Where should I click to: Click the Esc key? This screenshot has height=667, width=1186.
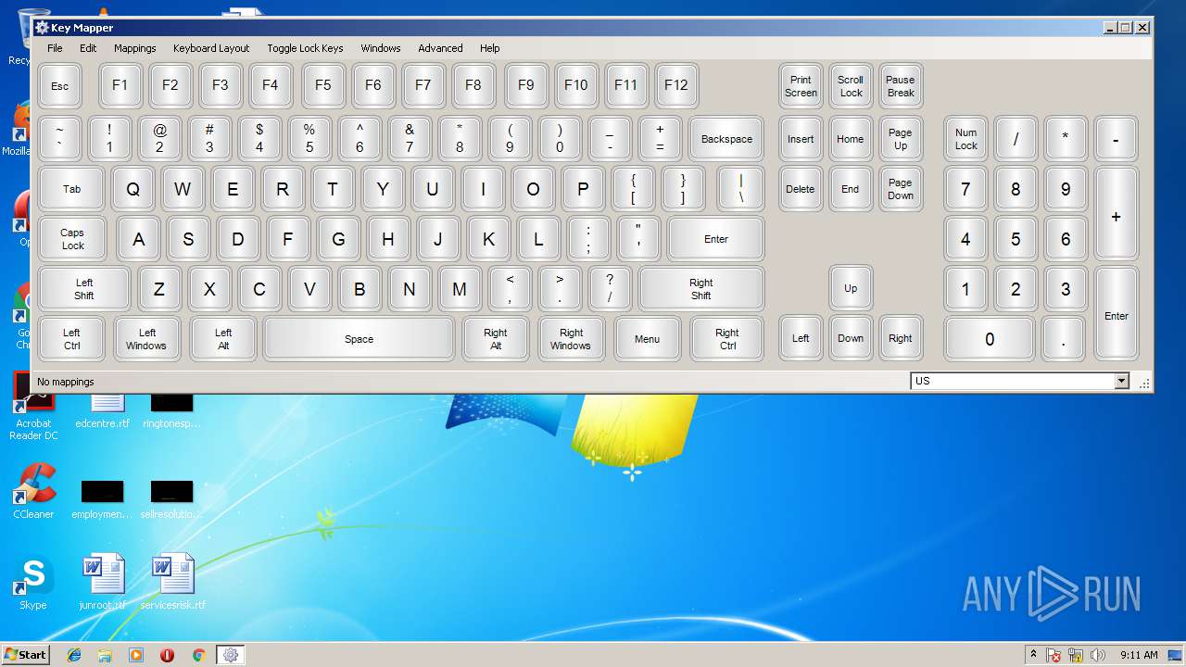(60, 86)
